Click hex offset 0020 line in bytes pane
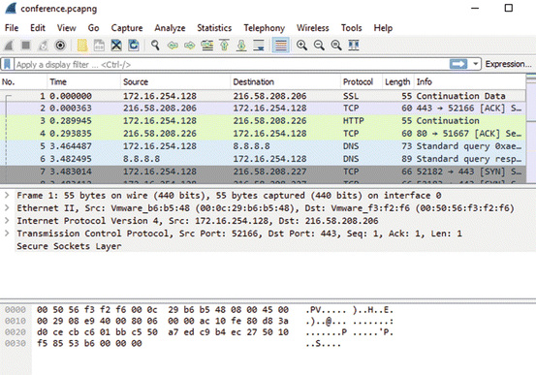Viewport: 536px width, 375px height. pyautogui.click(x=199, y=332)
